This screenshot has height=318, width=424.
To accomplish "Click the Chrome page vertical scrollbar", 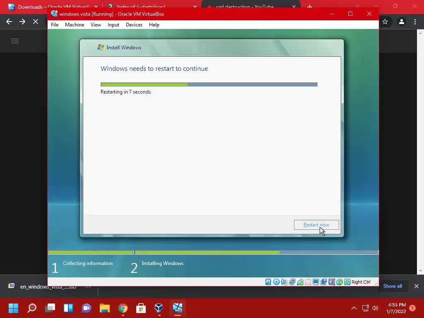I will tap(420, 152).
